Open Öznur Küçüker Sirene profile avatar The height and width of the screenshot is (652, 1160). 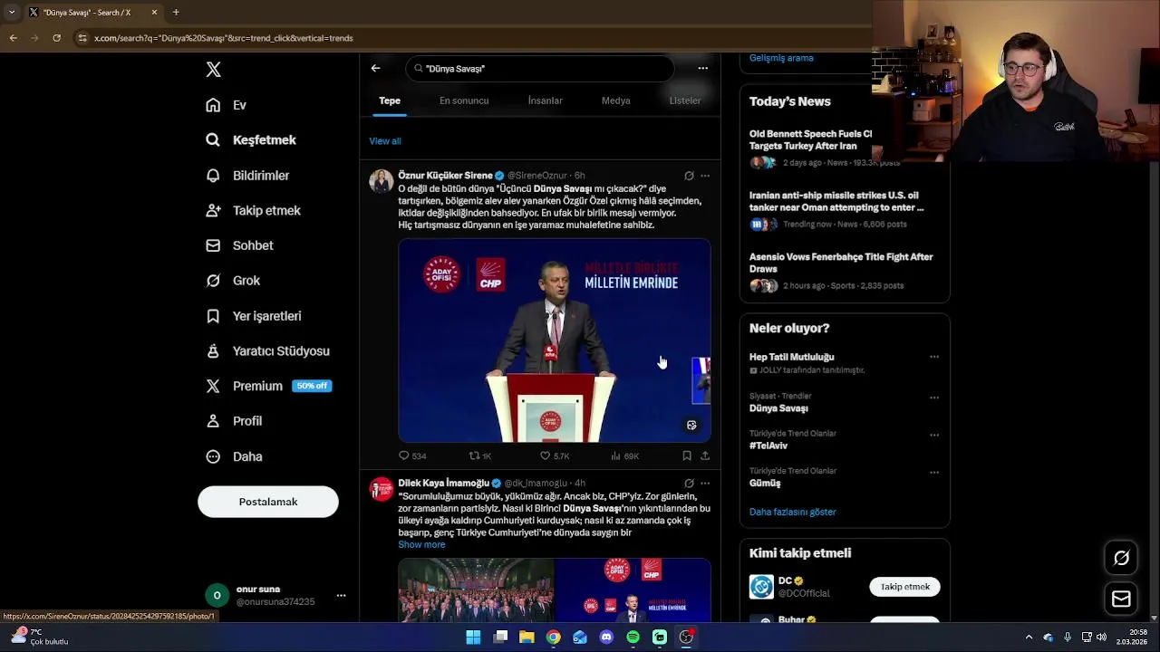point(382,182)
